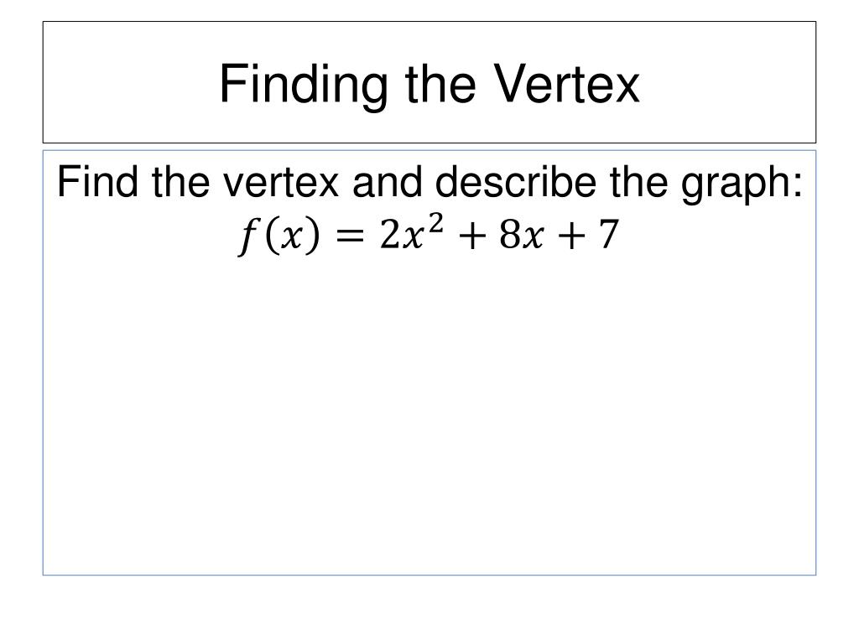Click the second plus sign before 7

click(x=570, y=237)
